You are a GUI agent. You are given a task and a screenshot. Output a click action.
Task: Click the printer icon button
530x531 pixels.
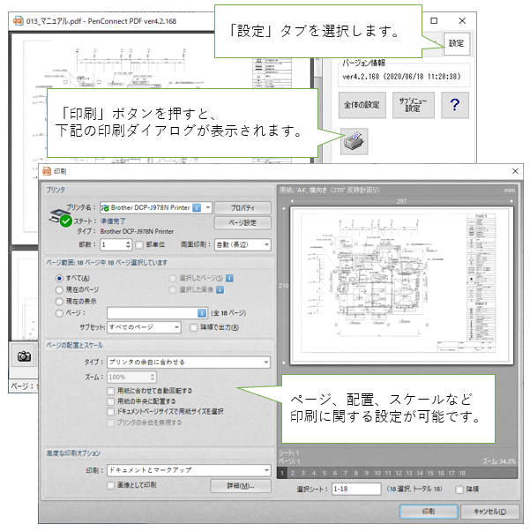[352, 141]
